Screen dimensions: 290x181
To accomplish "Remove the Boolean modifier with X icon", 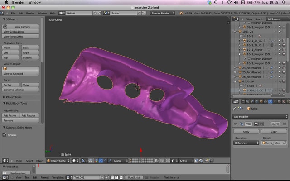I will click(x=284, y=124).
